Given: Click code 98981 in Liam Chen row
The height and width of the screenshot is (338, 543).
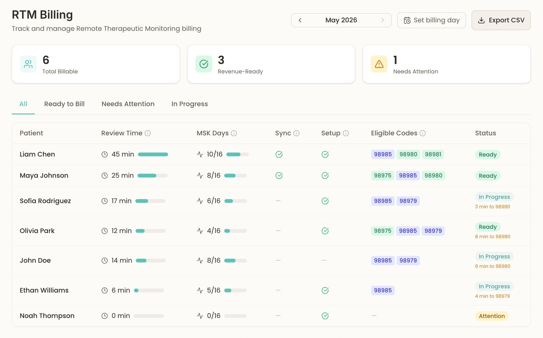Looking at the screenshot, I should point(433,155).
